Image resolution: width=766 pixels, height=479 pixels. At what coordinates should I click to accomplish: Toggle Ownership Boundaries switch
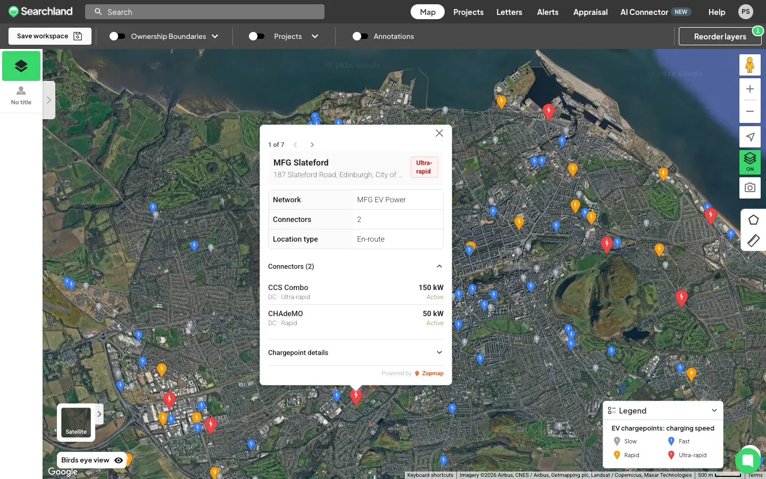(117, 36)
